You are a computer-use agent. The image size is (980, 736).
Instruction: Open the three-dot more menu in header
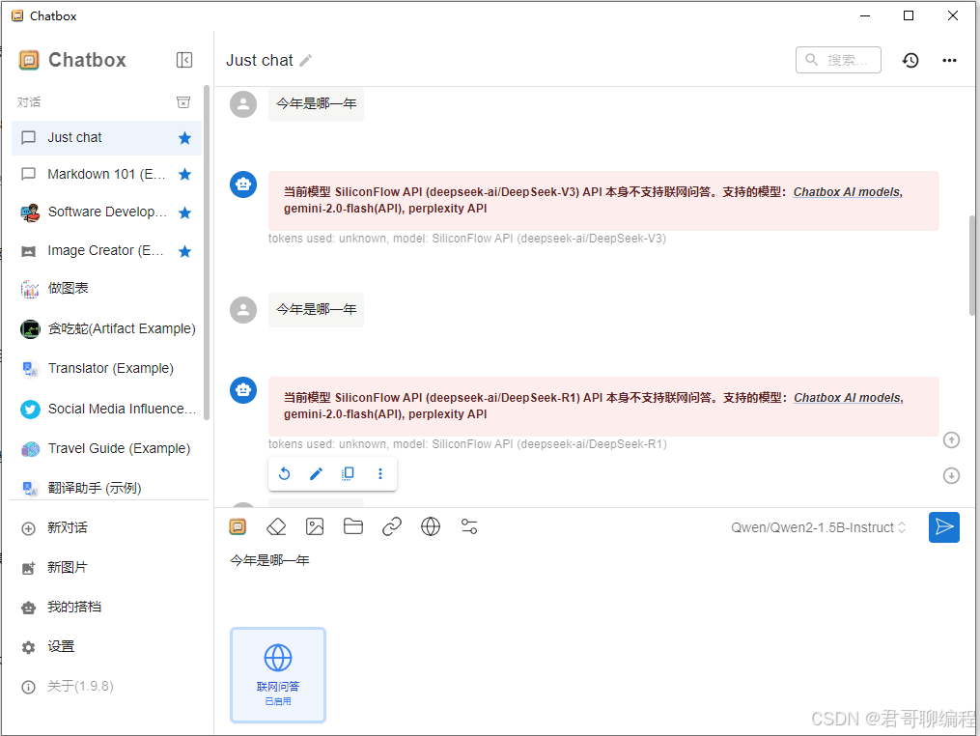pyautogui.click(x=949, y=60)
